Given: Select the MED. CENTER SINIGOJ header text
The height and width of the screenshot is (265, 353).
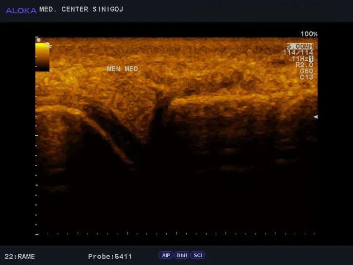Looking at the screenshot, I should tap(81, 9).
